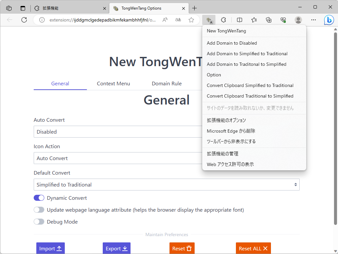The image size is (338, 254).
Task: Select Web アクセス許可の表示
Action: [254, 164]
